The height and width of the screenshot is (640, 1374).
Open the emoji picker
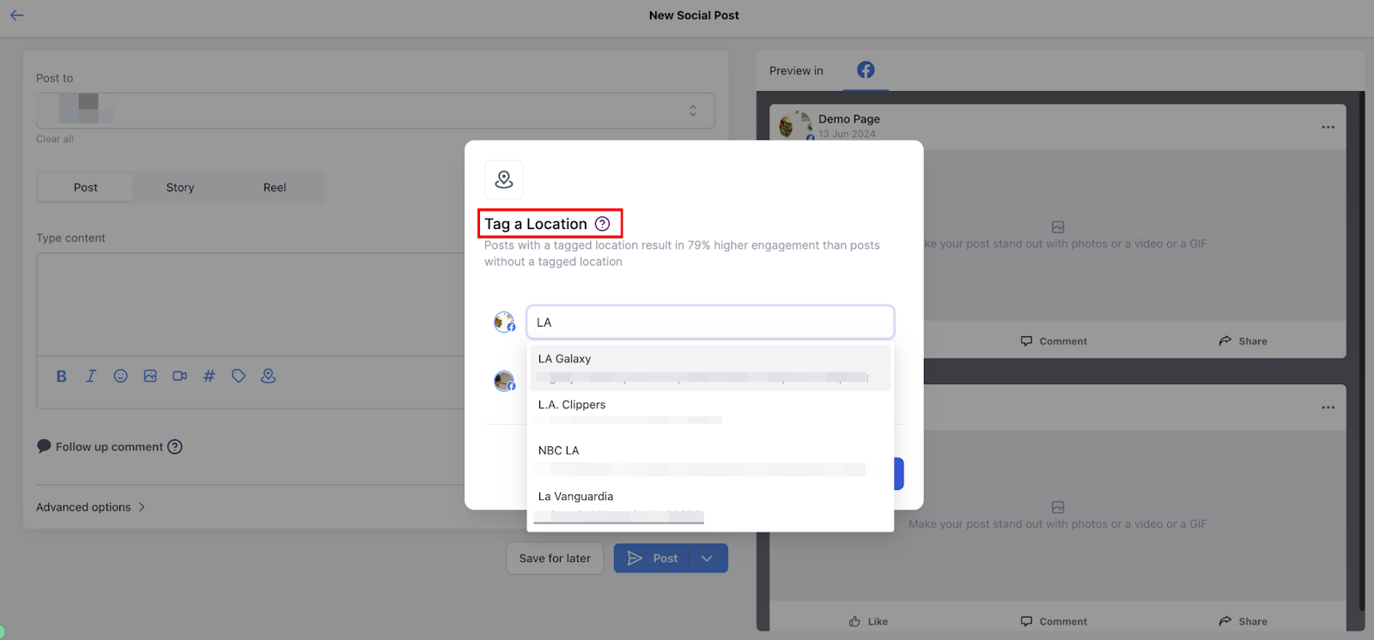pos(120,377)
